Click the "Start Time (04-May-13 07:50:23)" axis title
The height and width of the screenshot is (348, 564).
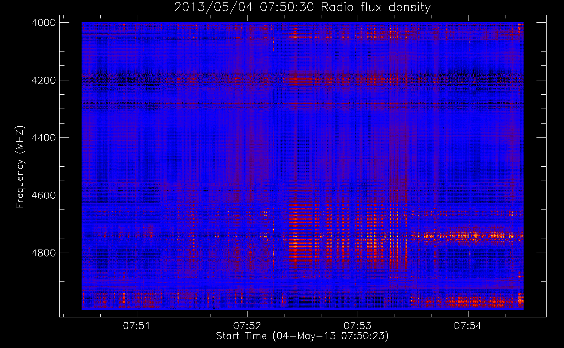pos(302,336)
